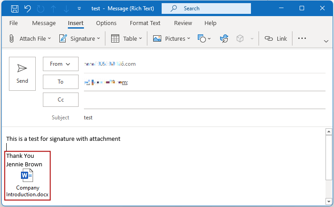This screenshot has width=334, height=207.
Task: Show more ribbon commands ellipsis
Action: click(302, 38)
